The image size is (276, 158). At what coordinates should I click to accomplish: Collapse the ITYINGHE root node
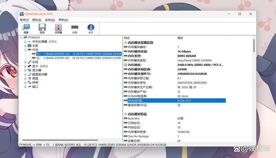(21, 37)
